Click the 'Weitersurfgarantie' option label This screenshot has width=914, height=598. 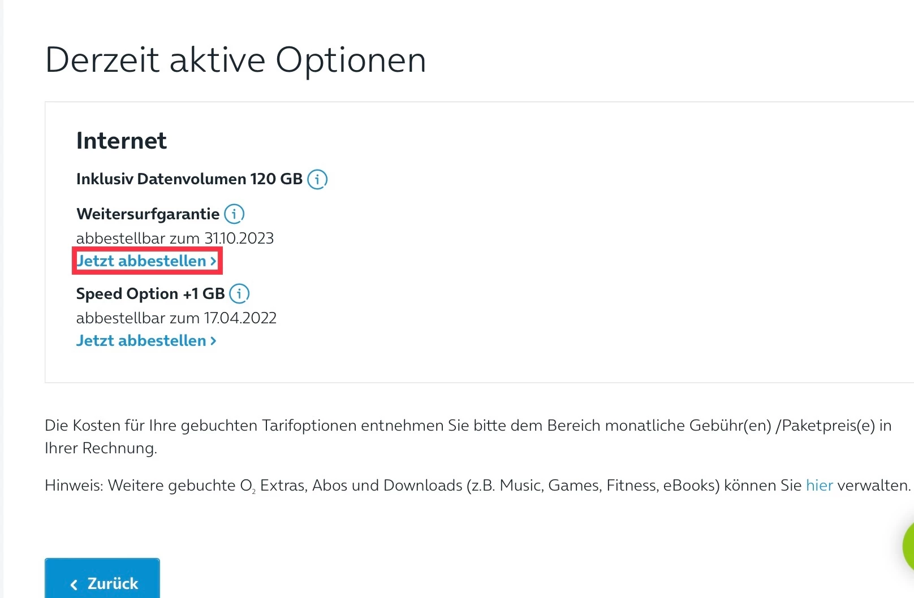pyautogui.click(x=148, y=214)
